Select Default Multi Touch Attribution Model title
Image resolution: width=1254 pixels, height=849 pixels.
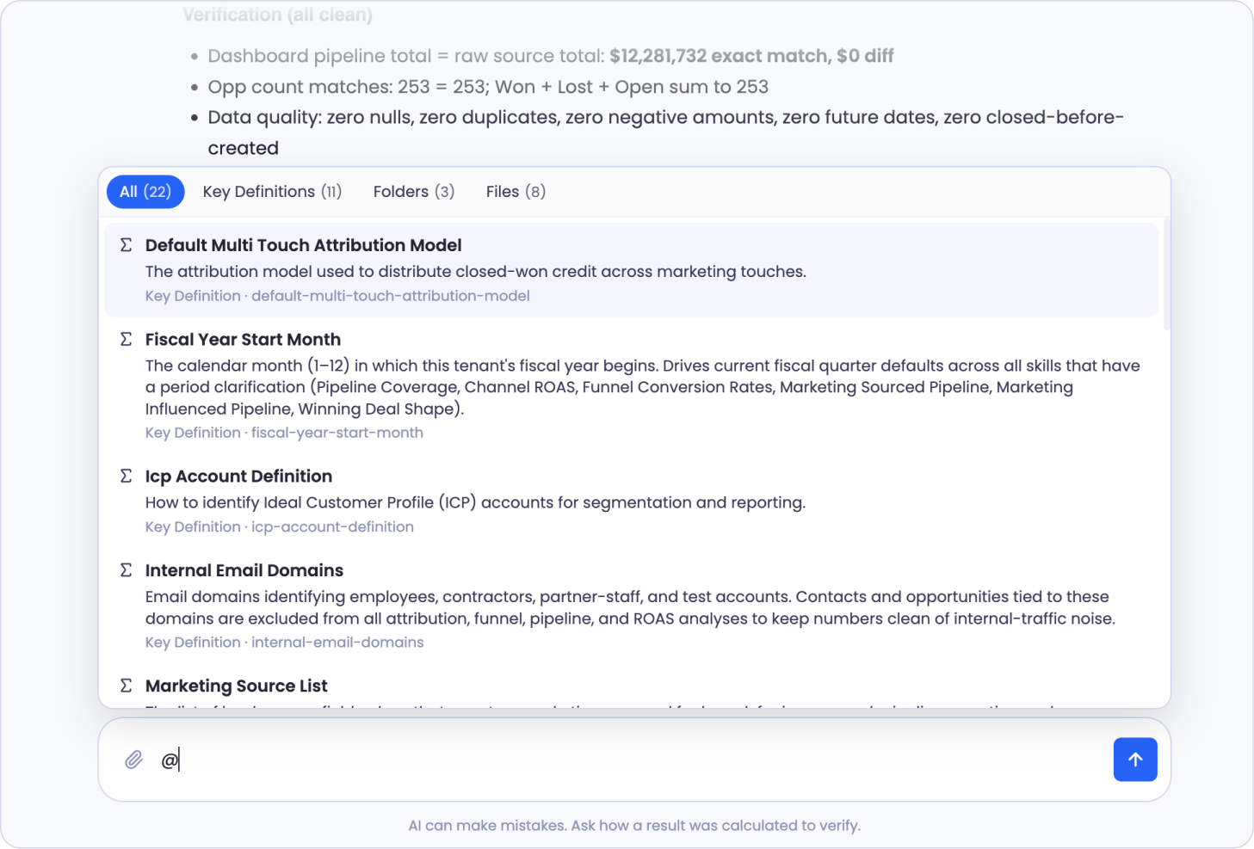pos(303,245)
